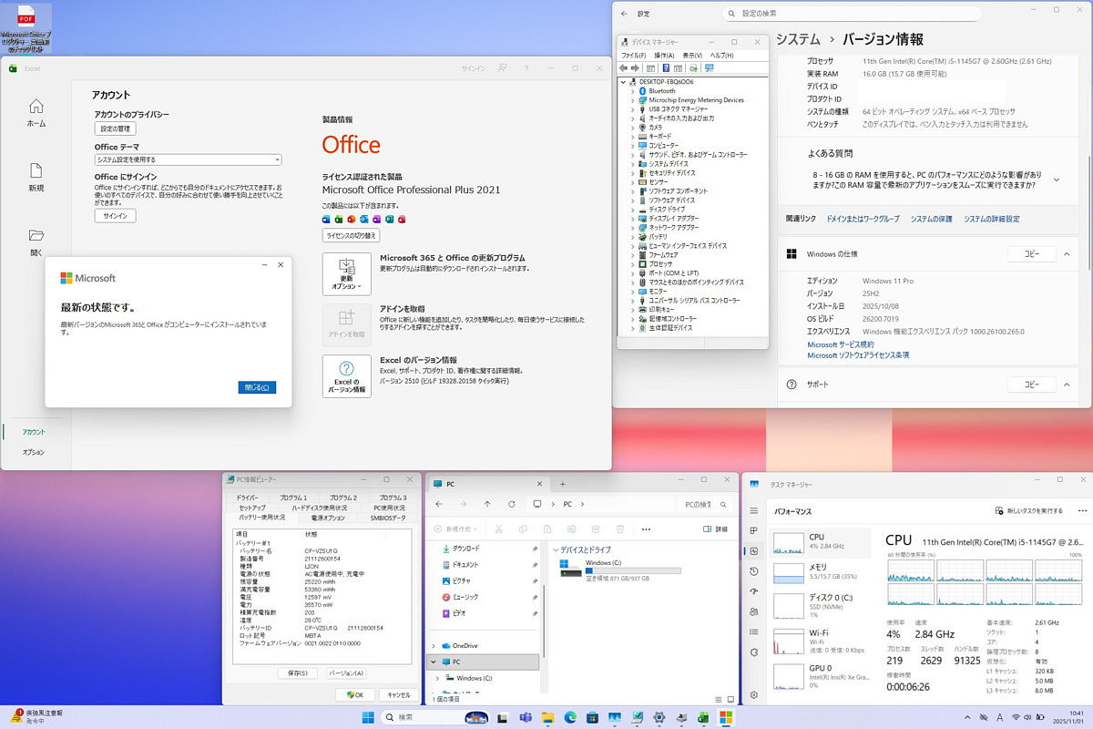This screenshot has height=729, width=1093.
Task: Expand the Bluetooth node in Device Manager
Action: (x=633, y=91)
